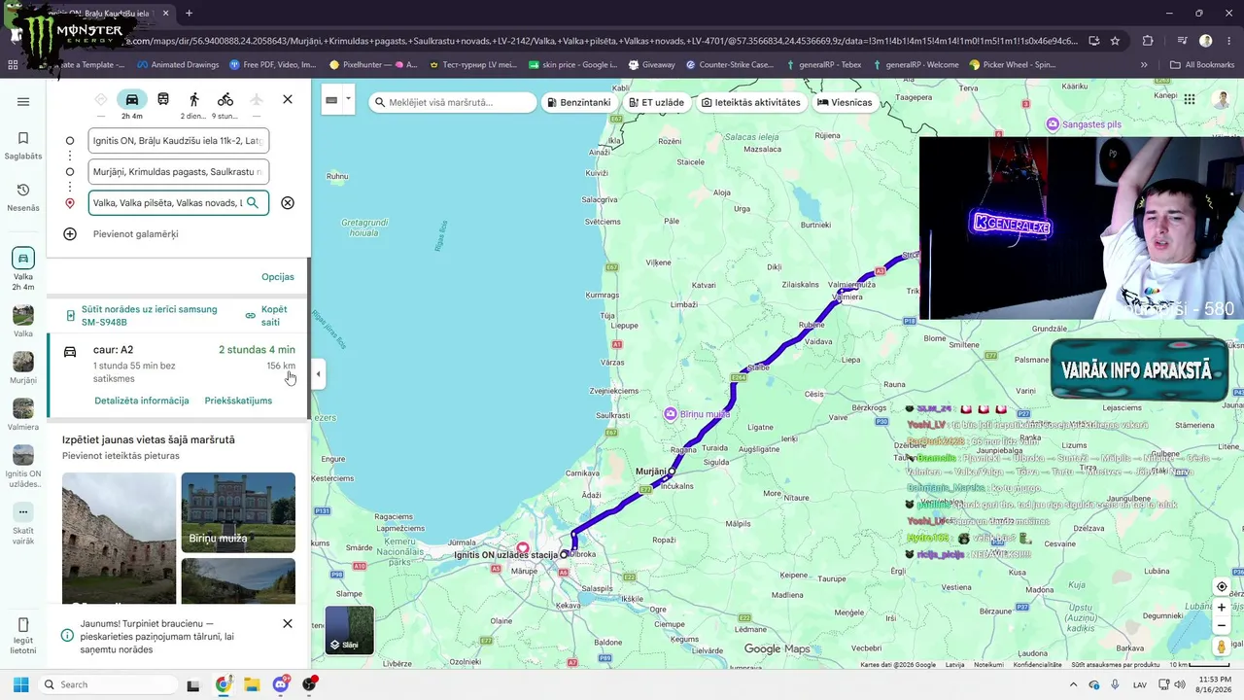
Task: Close the directions panel
Action: [x=288, y=100]
